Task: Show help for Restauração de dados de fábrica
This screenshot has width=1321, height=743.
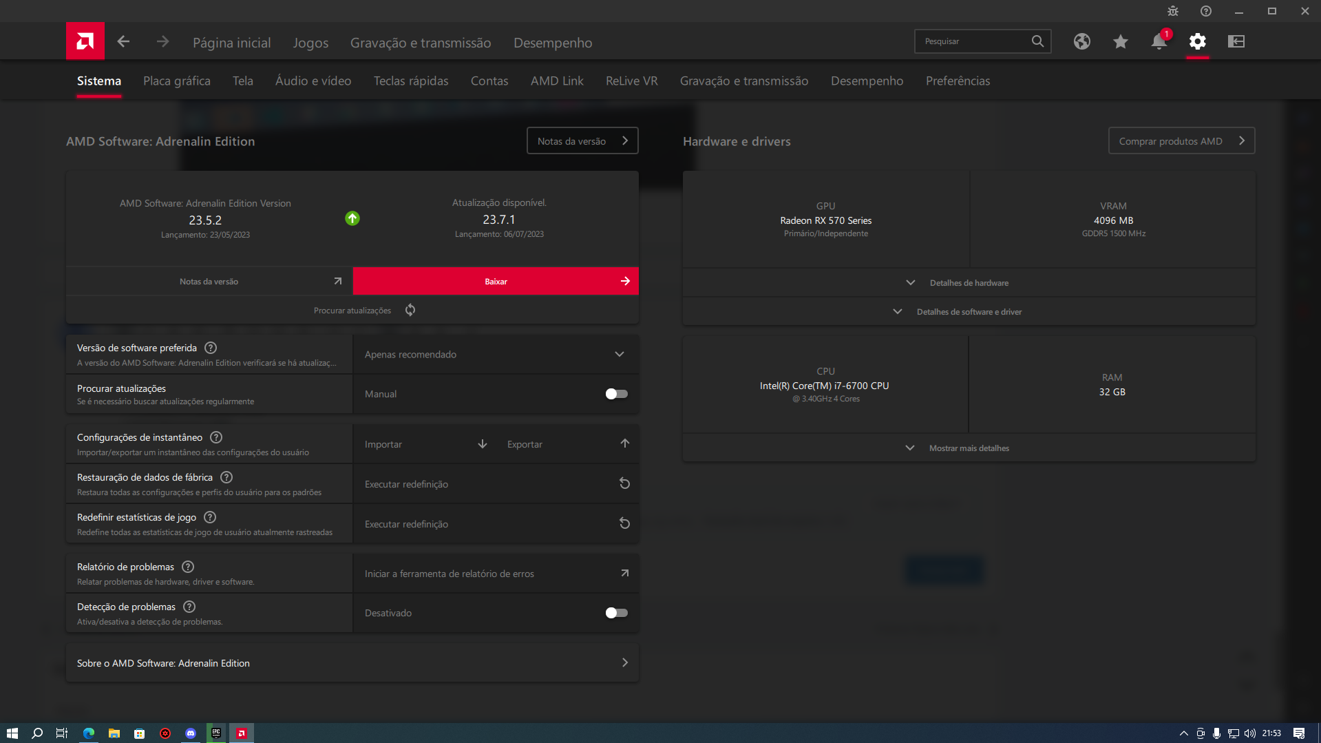Action: click(226, 477)
